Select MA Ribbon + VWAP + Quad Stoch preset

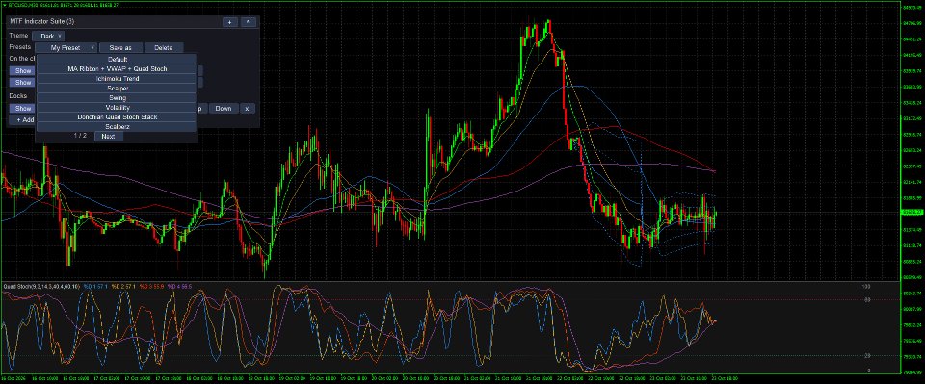[117, 69]
